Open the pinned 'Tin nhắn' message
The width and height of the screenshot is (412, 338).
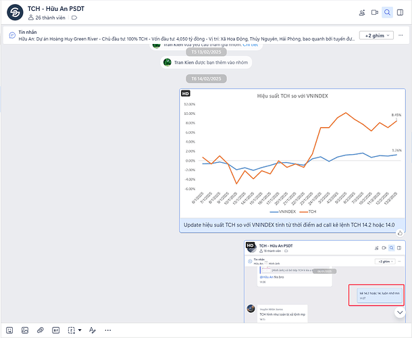[182, 35]
